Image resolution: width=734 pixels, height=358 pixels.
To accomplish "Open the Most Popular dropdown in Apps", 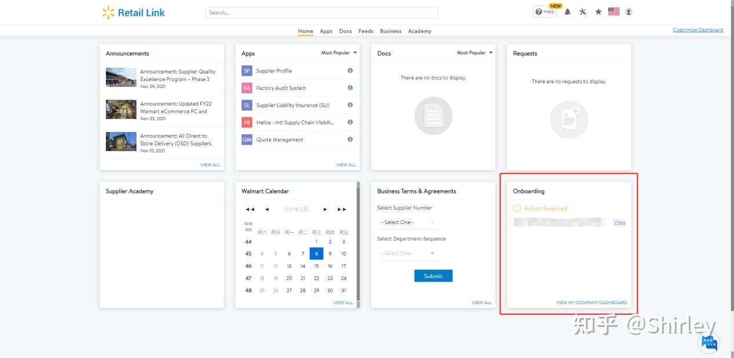I will [x=339, y=52].
